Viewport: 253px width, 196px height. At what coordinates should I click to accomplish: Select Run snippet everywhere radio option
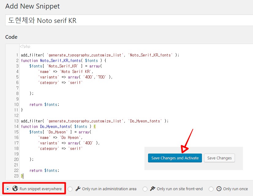(x=8, y=189)
